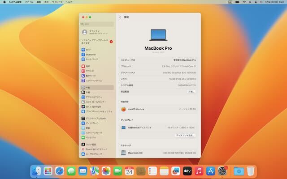Screen dimensions: 287x179
Task: Go back with the chevron beside 情報
Action: point(120,17)
